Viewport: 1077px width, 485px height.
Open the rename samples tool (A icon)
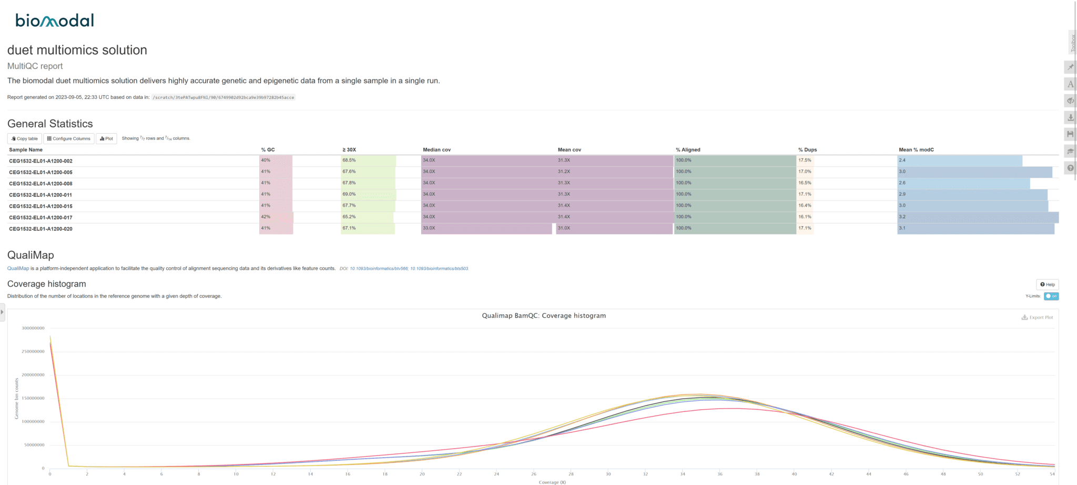[1070, 84]
